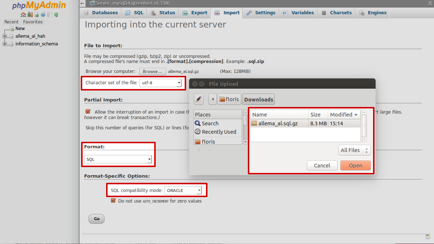
Task: Click the file list vertical scrollbar
Action: pos(364,126)
